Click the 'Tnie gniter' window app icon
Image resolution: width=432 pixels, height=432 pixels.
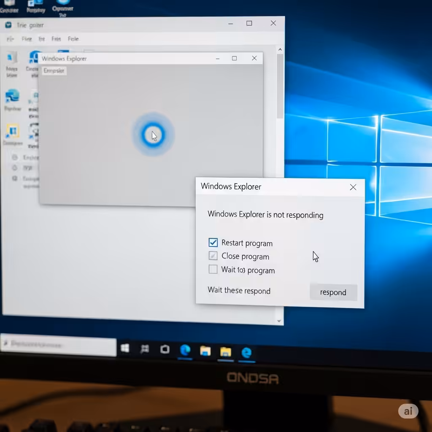(8, 25)
